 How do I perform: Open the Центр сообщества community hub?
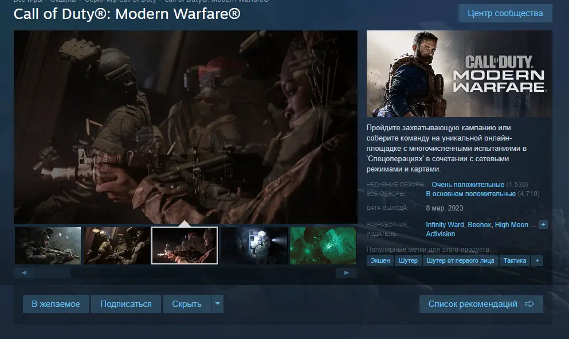[505, 13]
